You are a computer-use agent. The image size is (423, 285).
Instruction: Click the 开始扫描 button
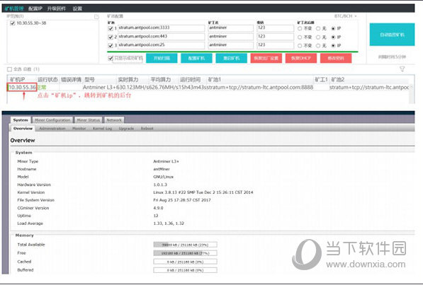point(162,58)
